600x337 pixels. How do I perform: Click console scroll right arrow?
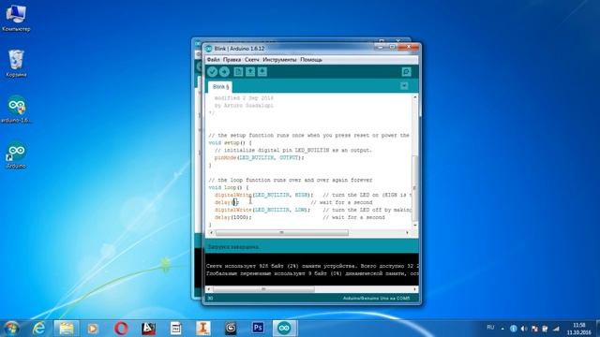[414, 289]
